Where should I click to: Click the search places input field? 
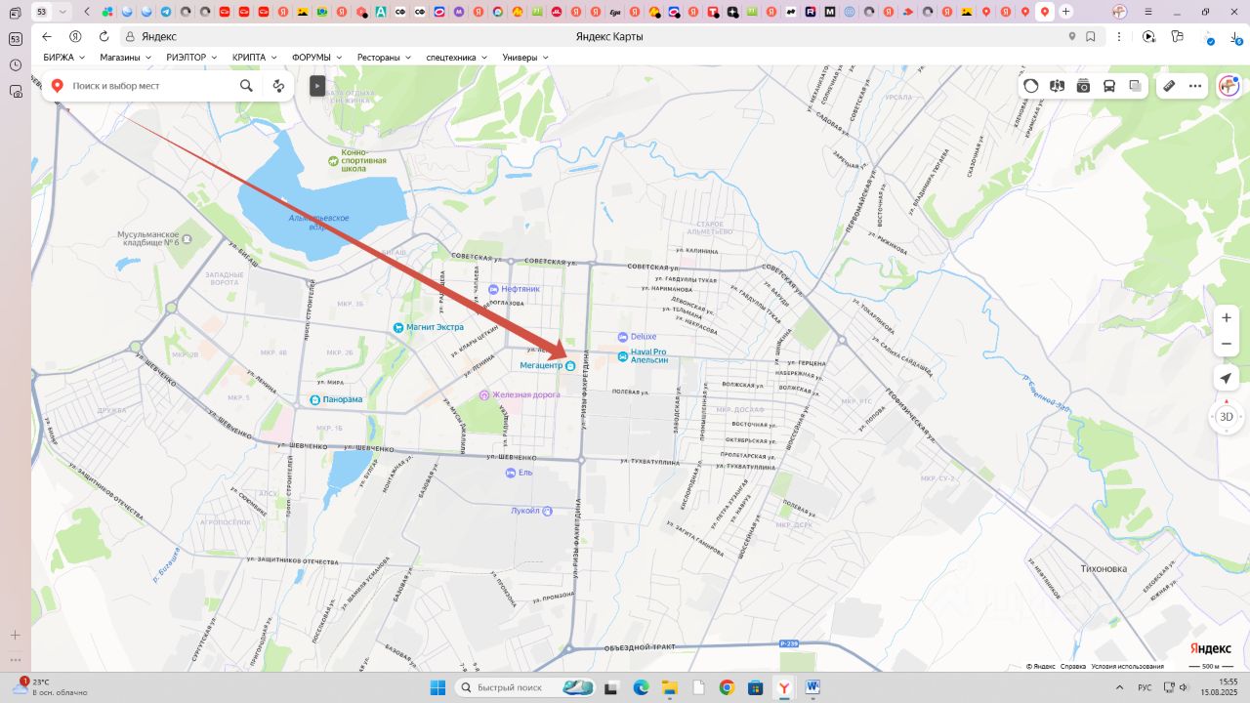tap(151, 86)
